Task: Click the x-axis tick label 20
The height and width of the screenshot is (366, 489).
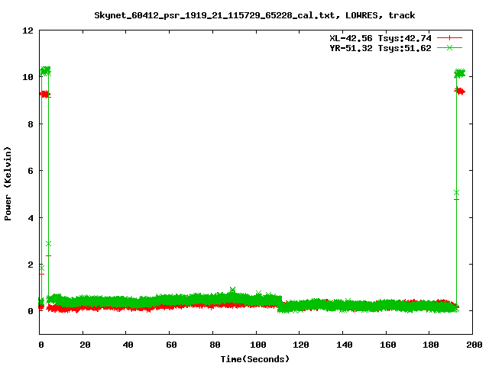Action: click(x=85, y=345)
